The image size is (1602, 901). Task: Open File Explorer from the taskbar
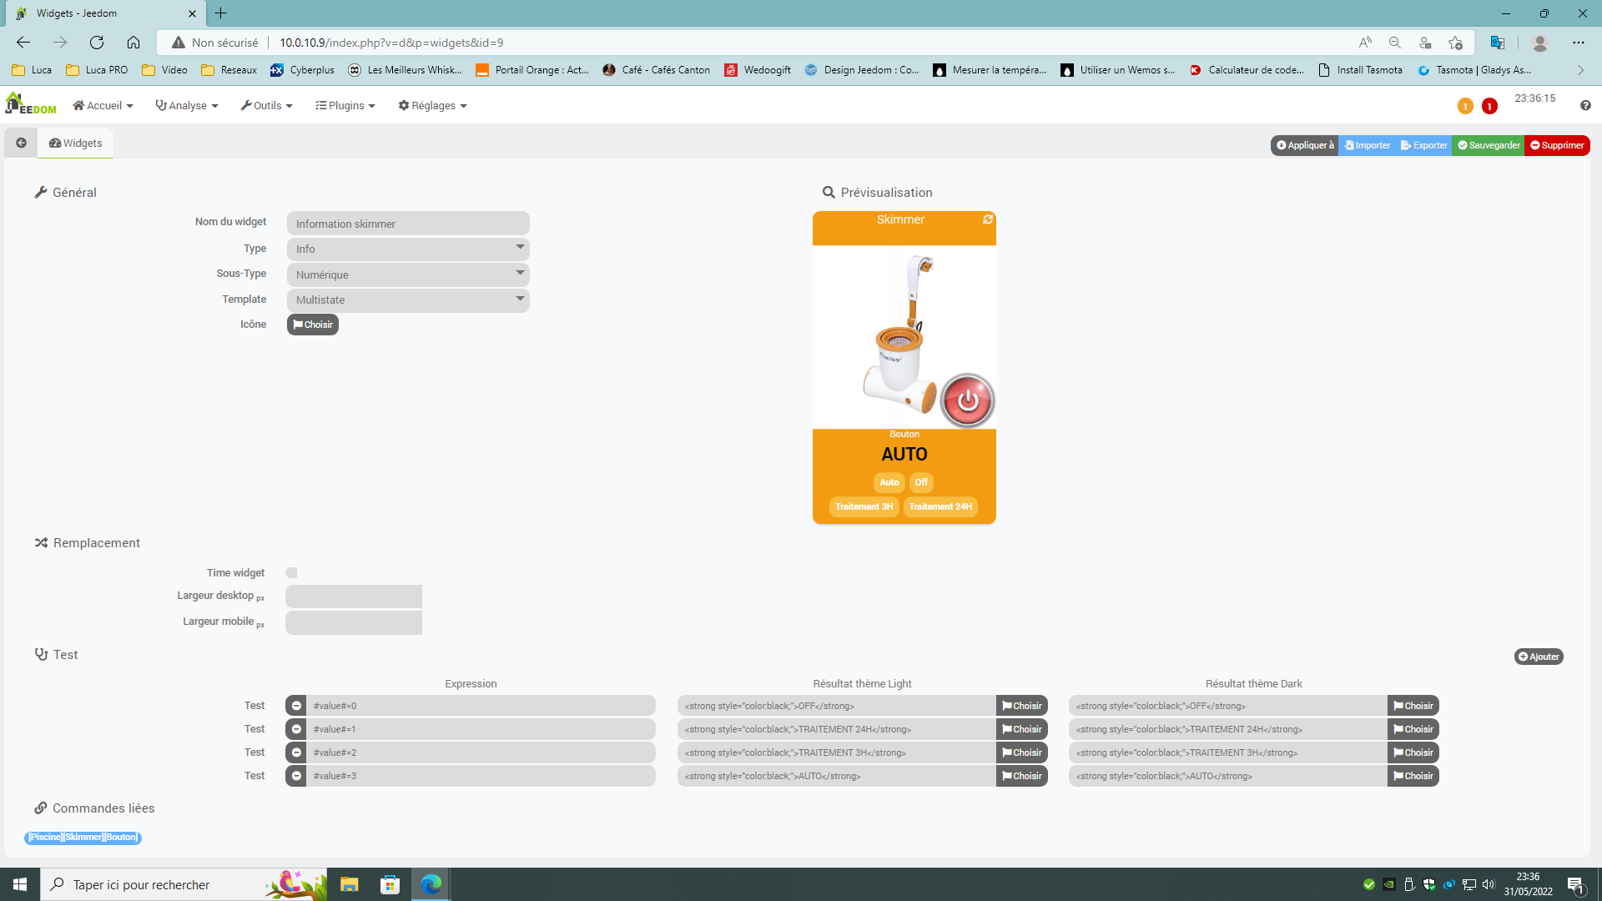tap(349, 884)
